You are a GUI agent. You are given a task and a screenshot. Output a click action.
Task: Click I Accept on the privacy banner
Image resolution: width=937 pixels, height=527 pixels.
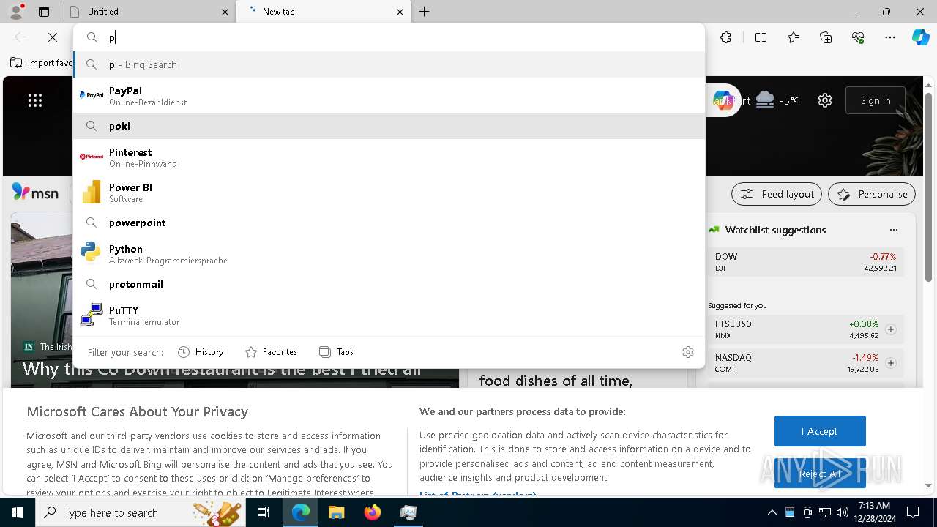point(820,431)
